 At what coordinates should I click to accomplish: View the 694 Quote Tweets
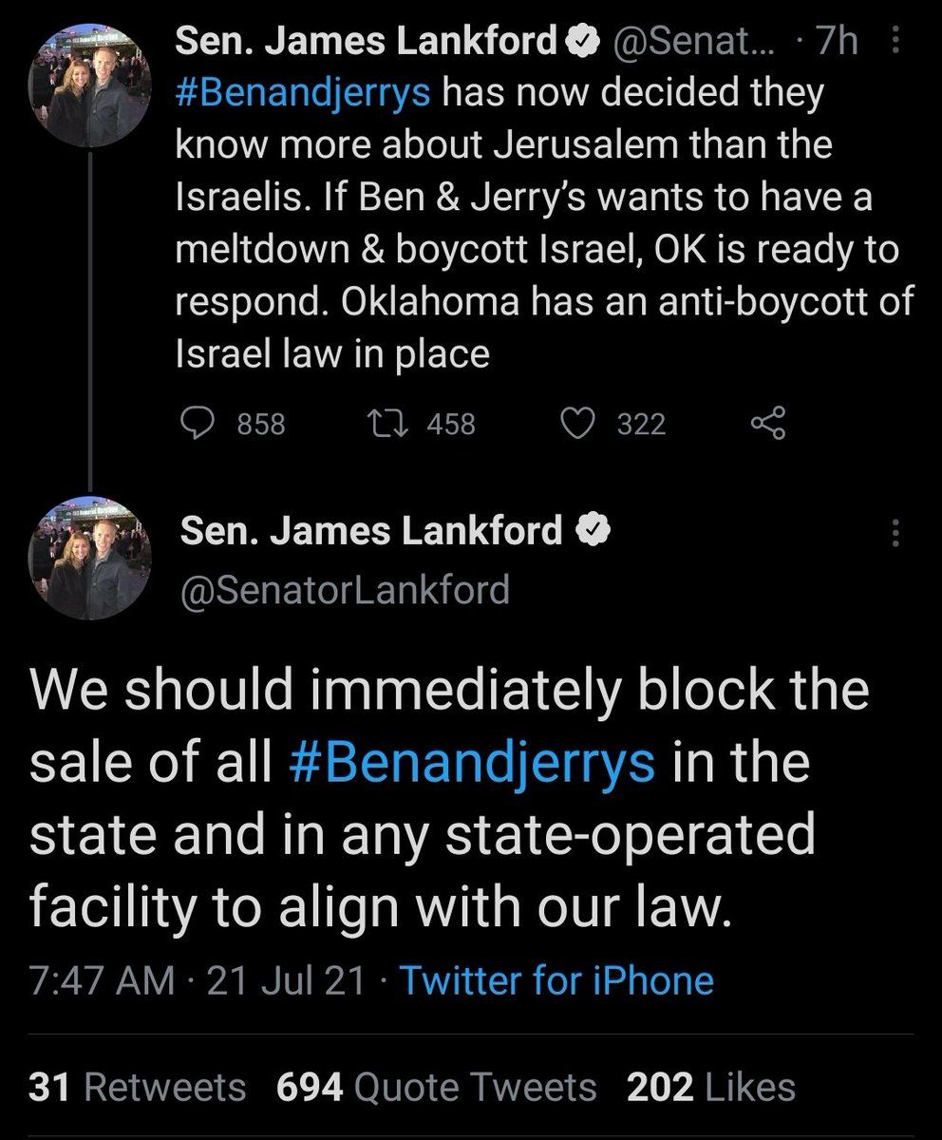coord(437,1087)
